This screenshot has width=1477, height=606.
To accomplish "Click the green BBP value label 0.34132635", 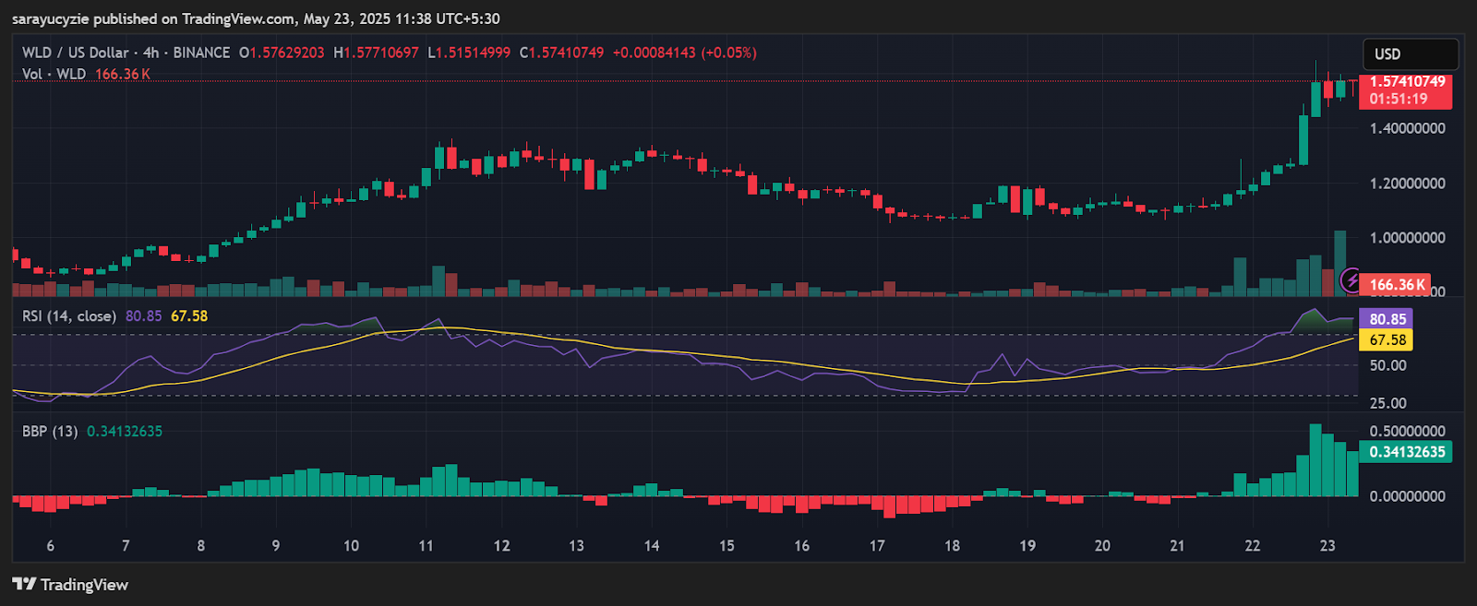I will [1406, 452].
